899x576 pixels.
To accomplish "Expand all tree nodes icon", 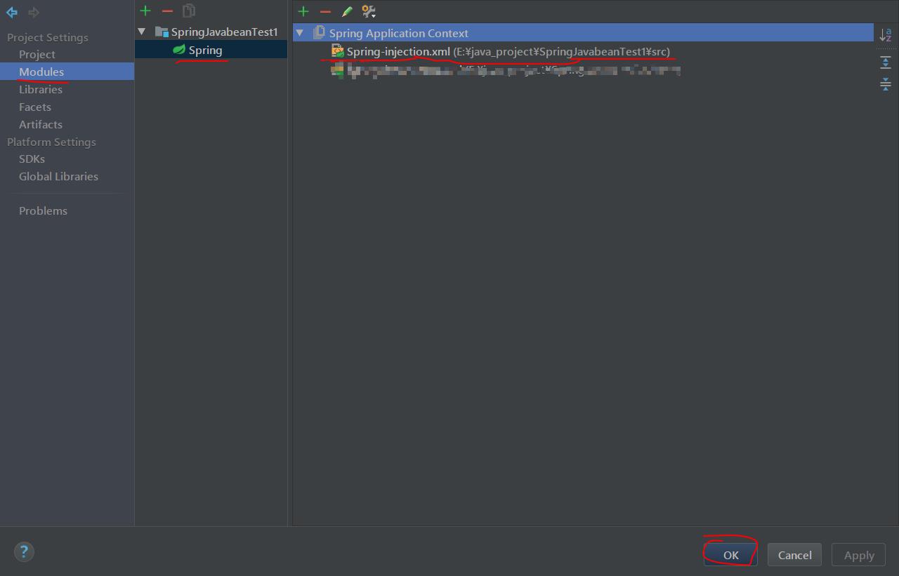I will point(886,62).
